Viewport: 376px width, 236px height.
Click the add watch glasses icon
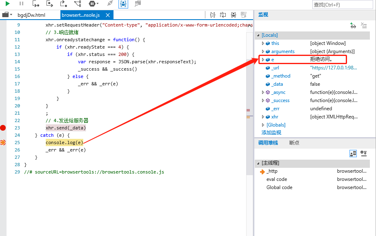point(353,25)
